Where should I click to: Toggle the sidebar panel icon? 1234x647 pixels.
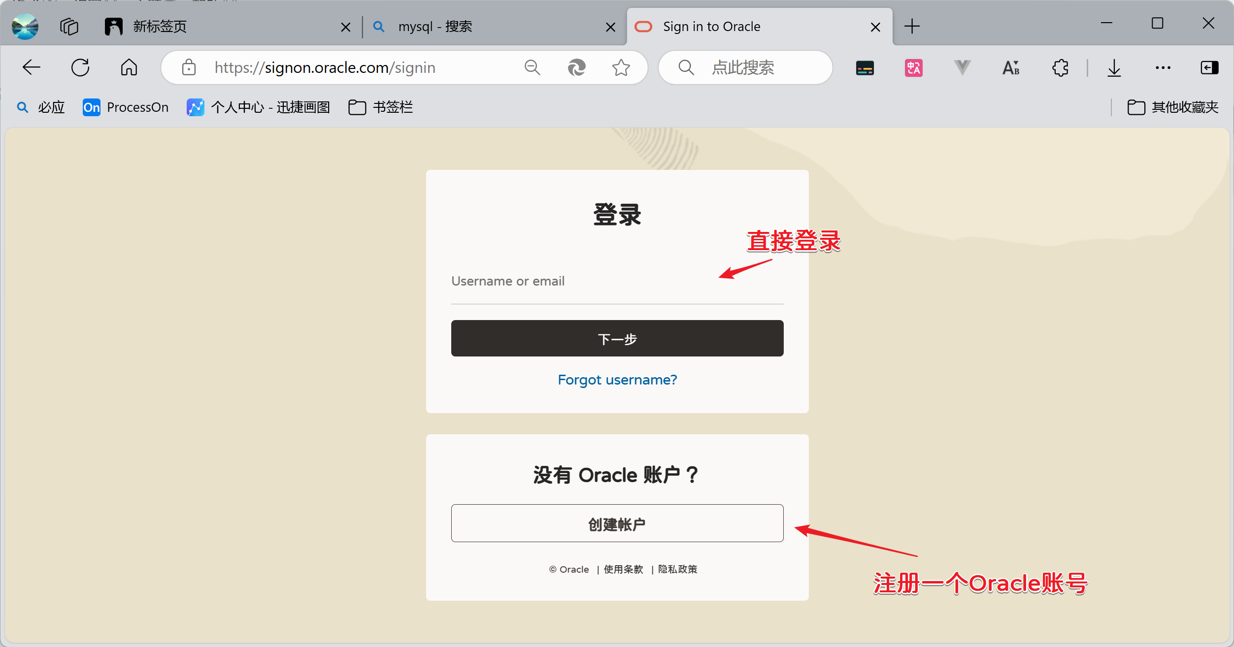1209,67
